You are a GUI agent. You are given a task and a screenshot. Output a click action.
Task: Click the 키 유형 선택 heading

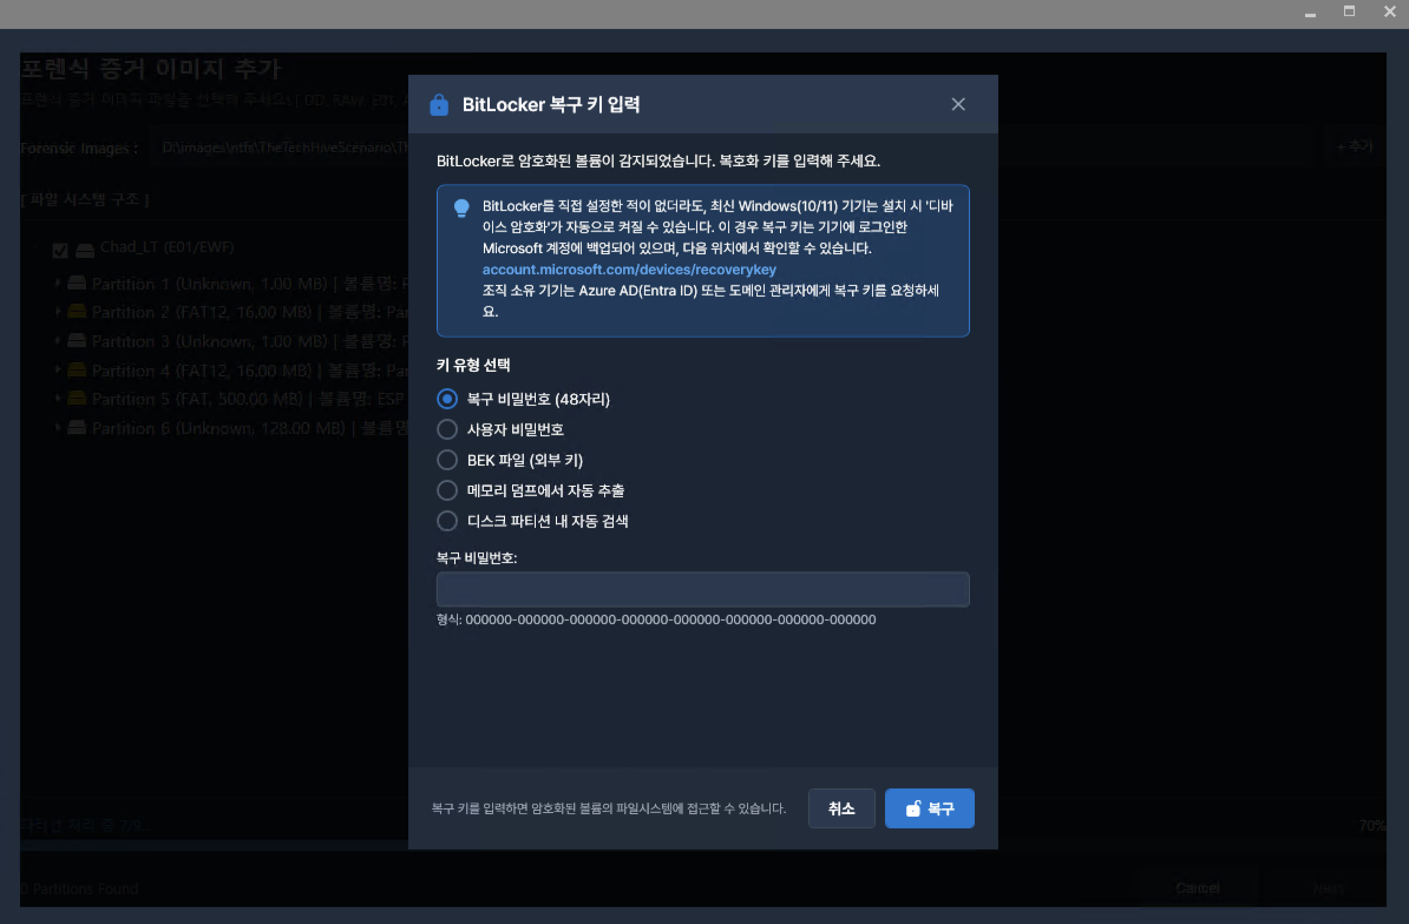[x=473, y=365]
